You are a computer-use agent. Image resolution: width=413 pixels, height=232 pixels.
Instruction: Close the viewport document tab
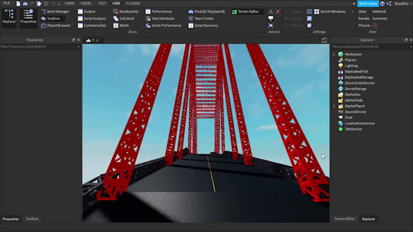point(97,40)
